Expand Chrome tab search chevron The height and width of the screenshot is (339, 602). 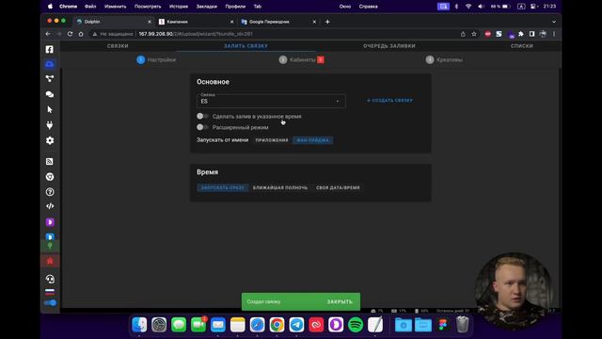[x=554, y=22]
